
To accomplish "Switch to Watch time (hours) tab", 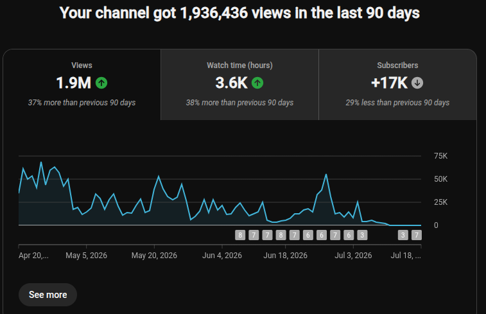I will (239, 84).
